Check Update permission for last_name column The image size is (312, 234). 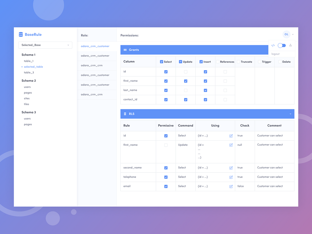click(186, 90)
